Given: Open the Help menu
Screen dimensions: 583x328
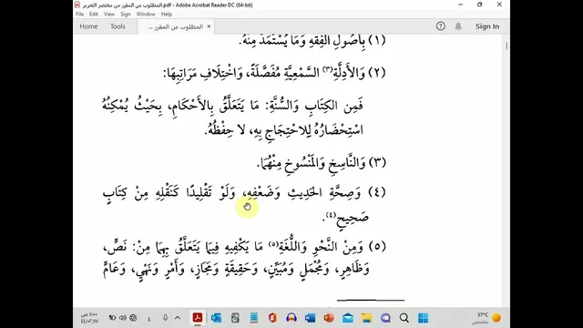Looking at the screenshot, I should click(167, 15).
